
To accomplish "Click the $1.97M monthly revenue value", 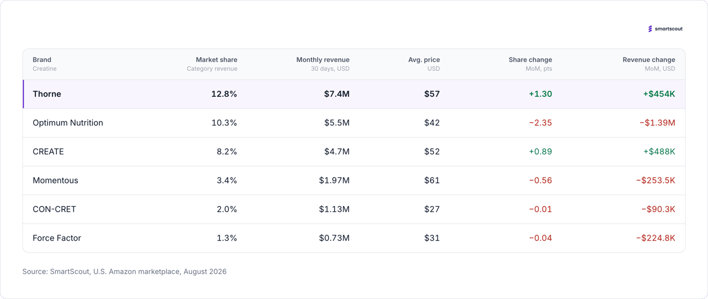I will [334, 180].
